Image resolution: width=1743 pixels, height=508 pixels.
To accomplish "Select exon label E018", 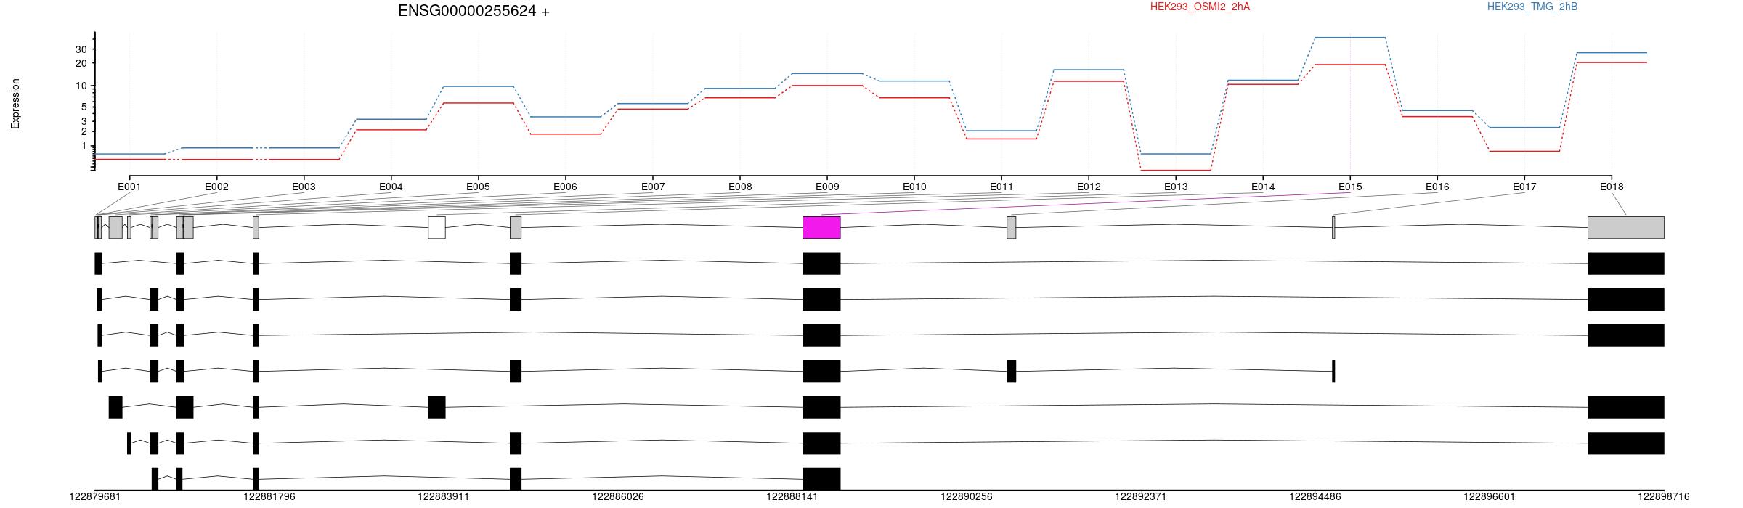I will pos(1612,187).
